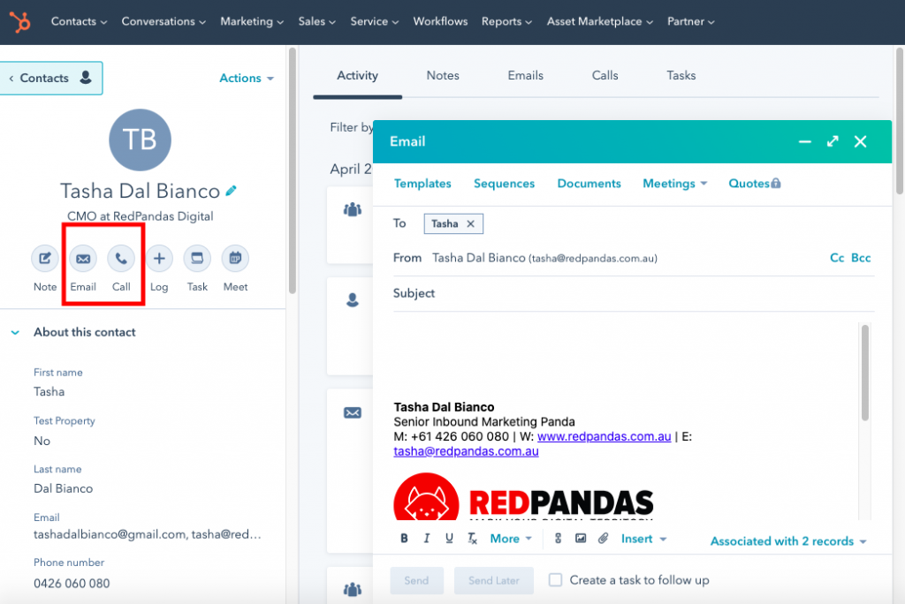
Task: Insert an image in the email editor
Action: (x=581, y=538)
